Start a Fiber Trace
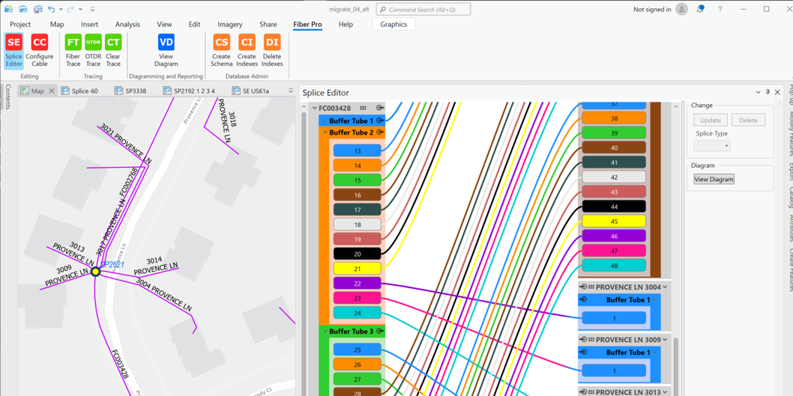 point(73,50)
